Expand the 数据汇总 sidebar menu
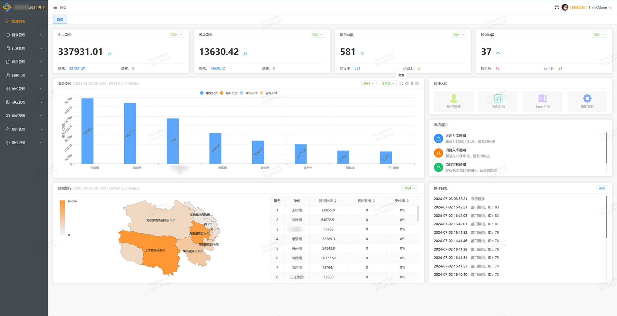Viewport: 617px width, 316px height. [x=24, y=75]
